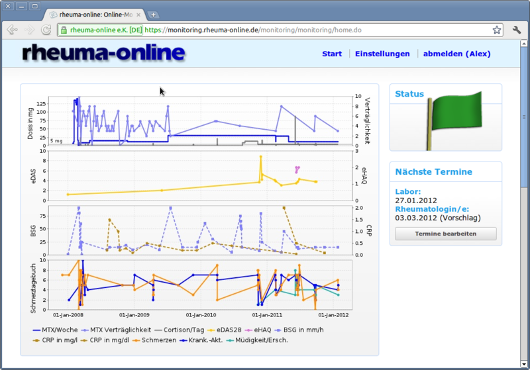
Task: Click the Cortison/Tag legend entry
Action: [x=179, y=330]
